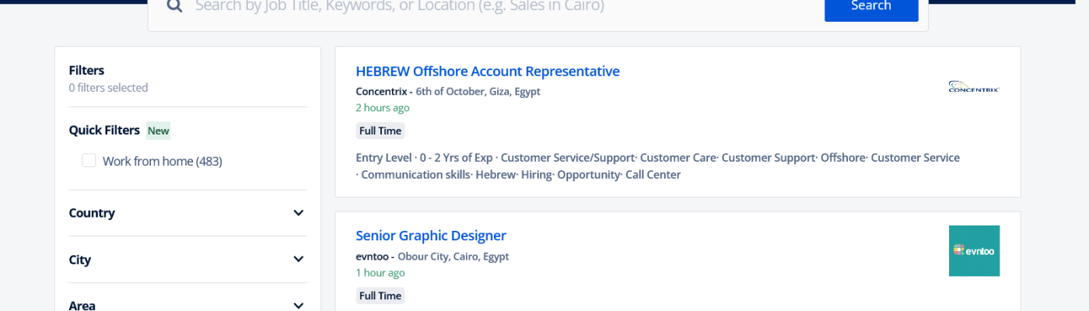Open the evntoo company logo

click(974, 250)
